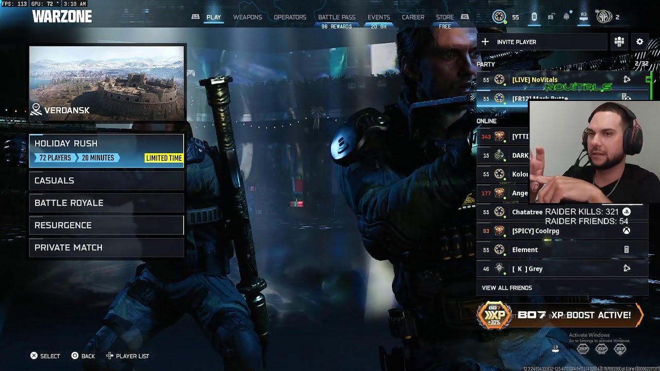Select the Holiday Rush mode
Image resolution: width=660 pixels, height=371 pixels.
pos(106,151)
